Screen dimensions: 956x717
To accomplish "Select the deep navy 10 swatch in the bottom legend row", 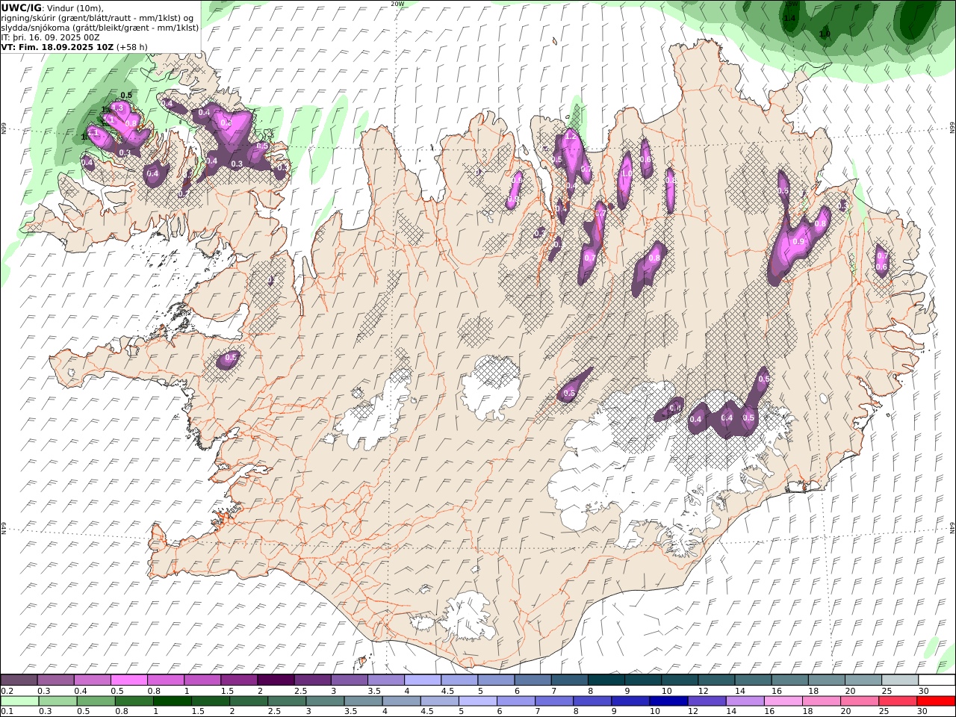I will coord(668,701).
